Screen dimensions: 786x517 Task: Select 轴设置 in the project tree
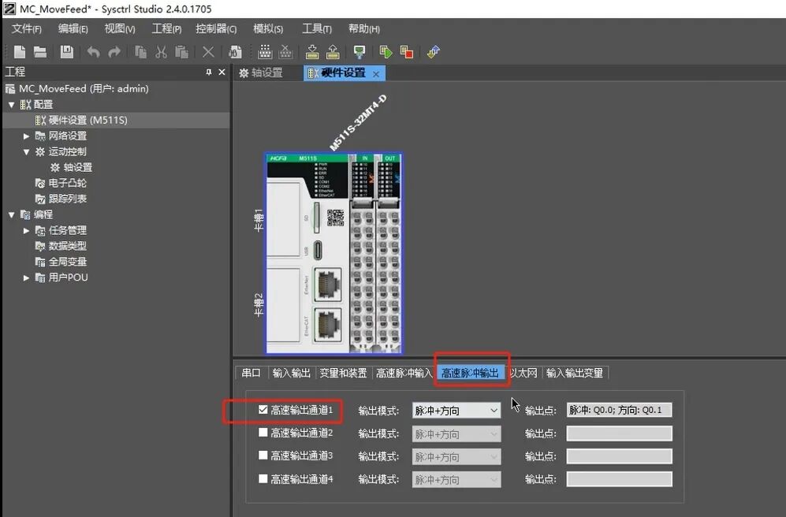pos(78,167)
